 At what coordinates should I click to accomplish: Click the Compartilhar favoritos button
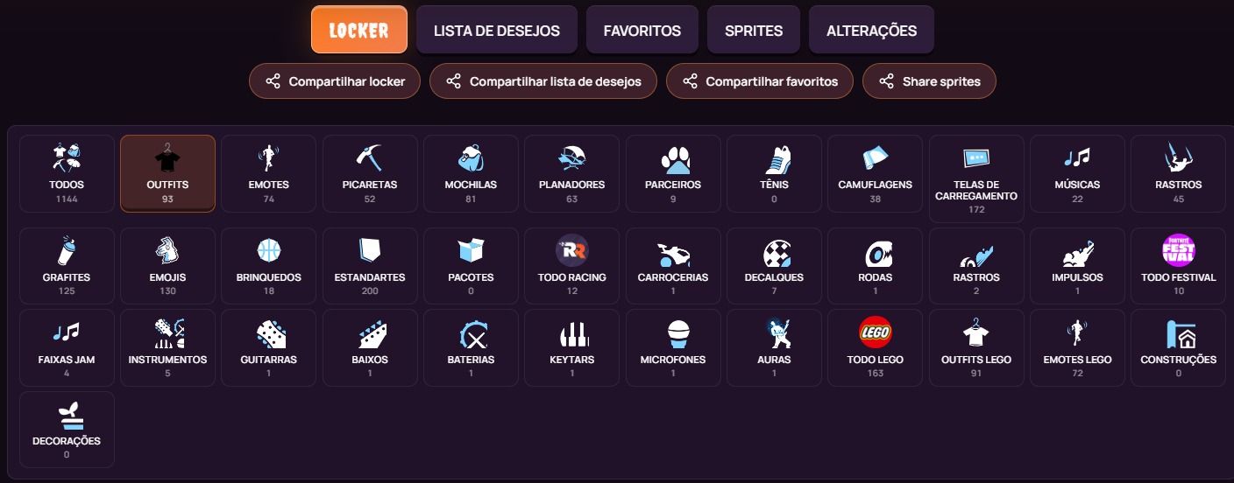760,81
